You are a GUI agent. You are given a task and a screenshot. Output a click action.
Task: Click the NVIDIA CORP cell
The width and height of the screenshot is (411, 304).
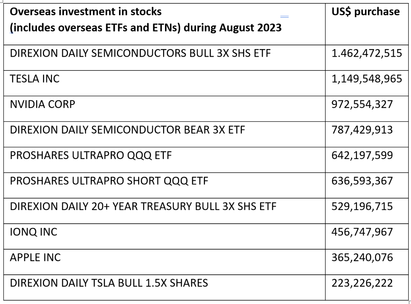click(x=43, y=104)
